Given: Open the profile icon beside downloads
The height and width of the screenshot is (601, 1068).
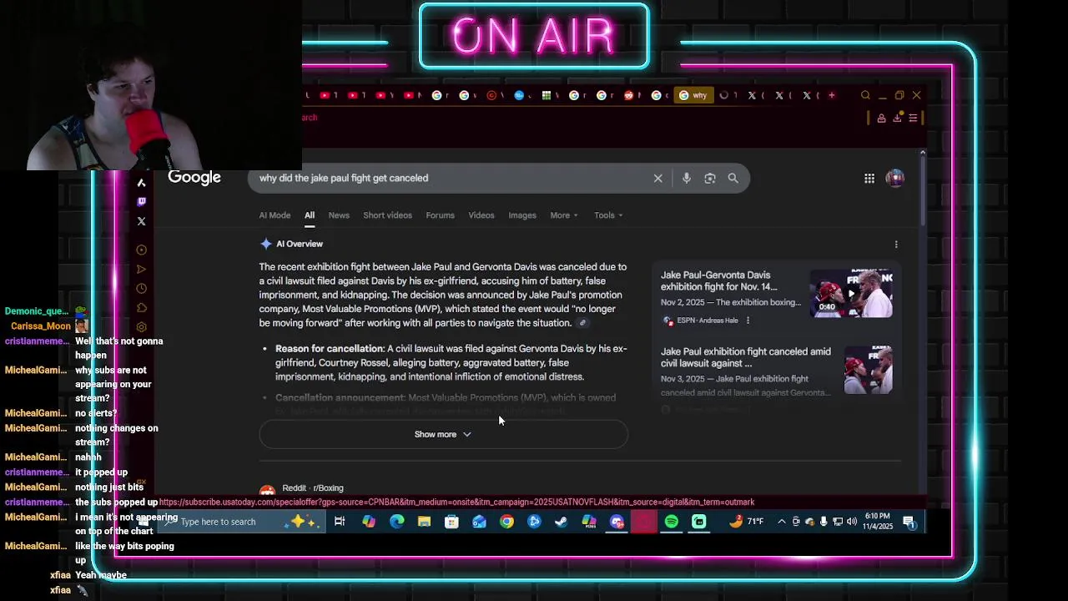Looking at the screenshot, I should 881,118.
